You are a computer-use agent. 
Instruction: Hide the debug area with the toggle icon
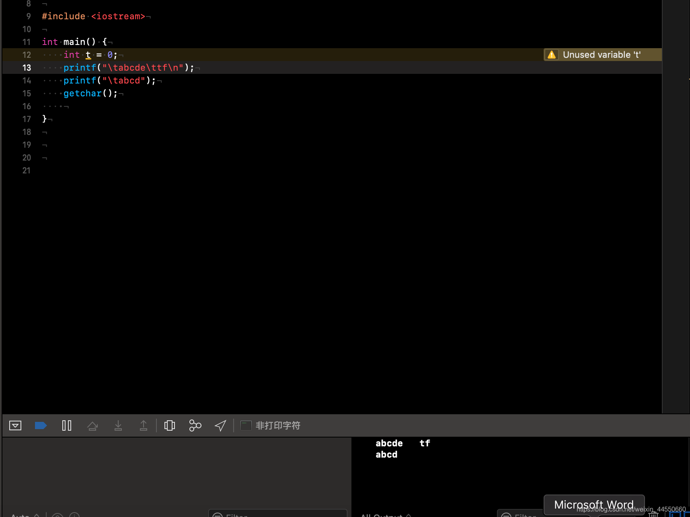15,425
